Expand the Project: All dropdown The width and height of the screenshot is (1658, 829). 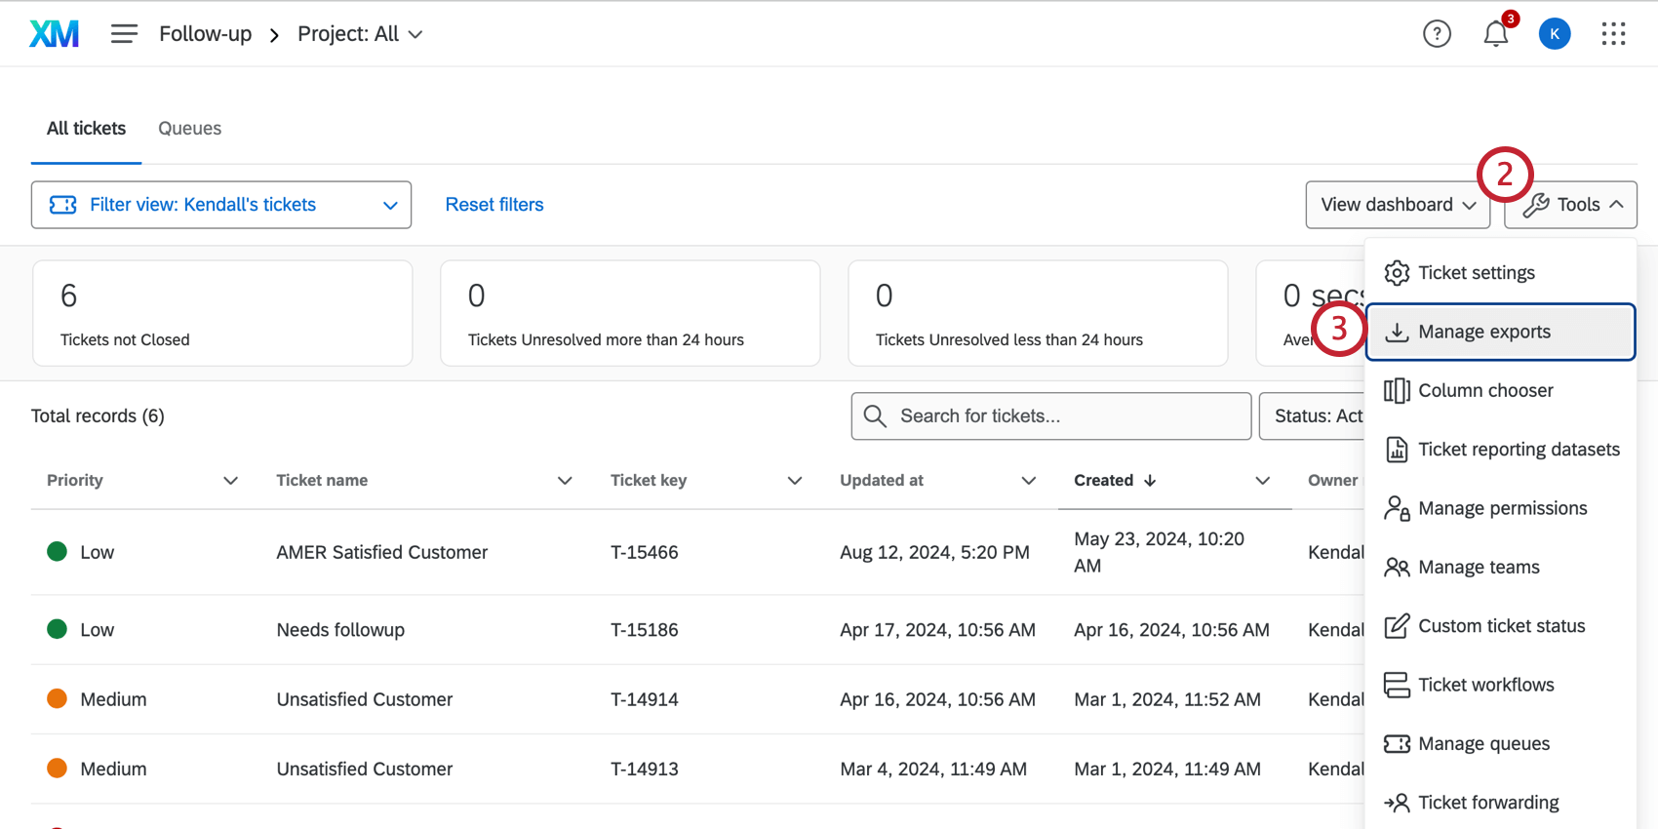pos(360,34)
